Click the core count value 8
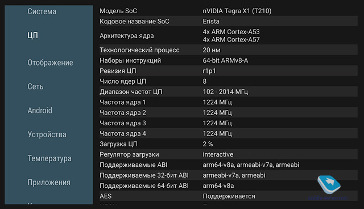 pos(205,81)
